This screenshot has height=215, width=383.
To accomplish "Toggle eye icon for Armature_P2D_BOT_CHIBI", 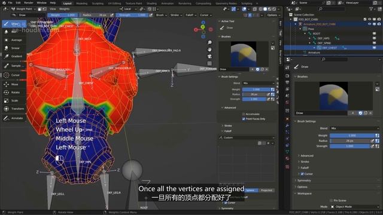I will click(369, 24).
